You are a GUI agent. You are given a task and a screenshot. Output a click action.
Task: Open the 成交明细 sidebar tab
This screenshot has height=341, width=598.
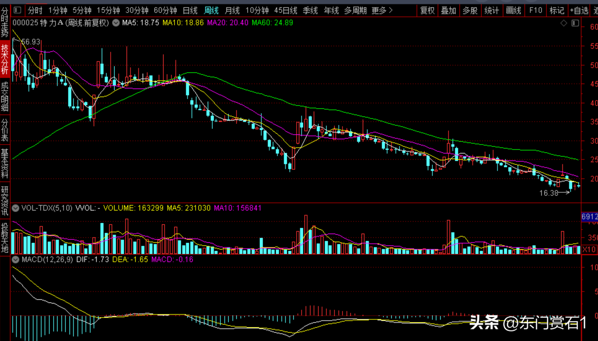click(x=5, y=97)
